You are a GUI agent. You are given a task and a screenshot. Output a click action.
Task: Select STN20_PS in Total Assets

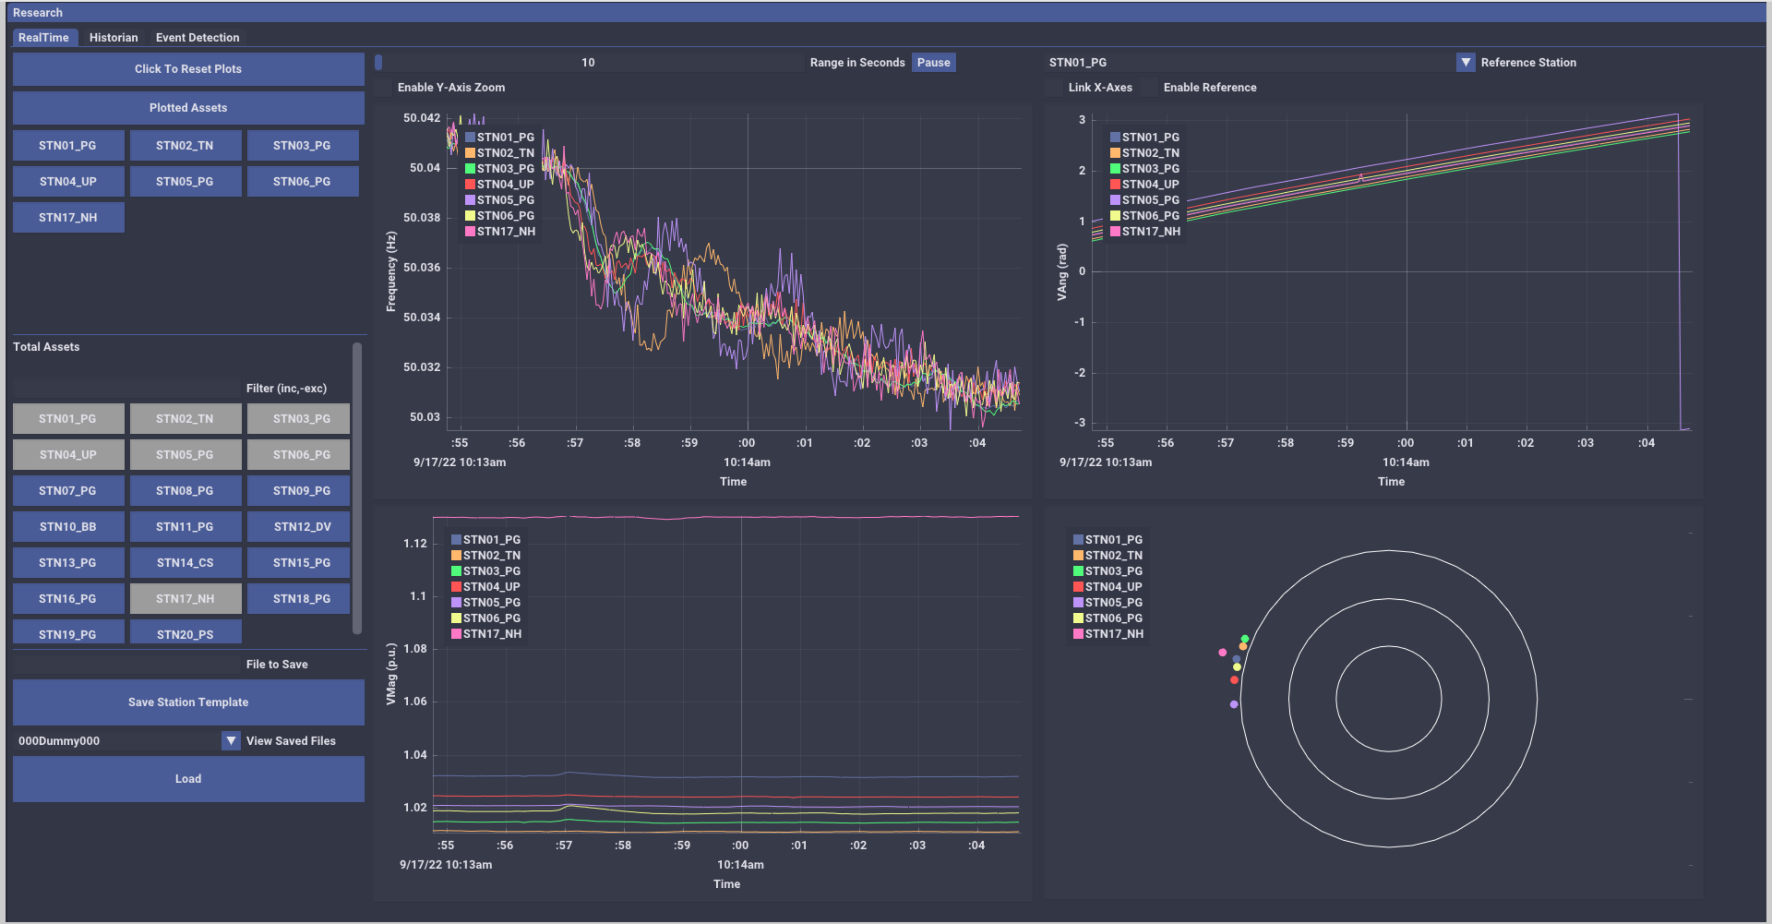point(185,632)
